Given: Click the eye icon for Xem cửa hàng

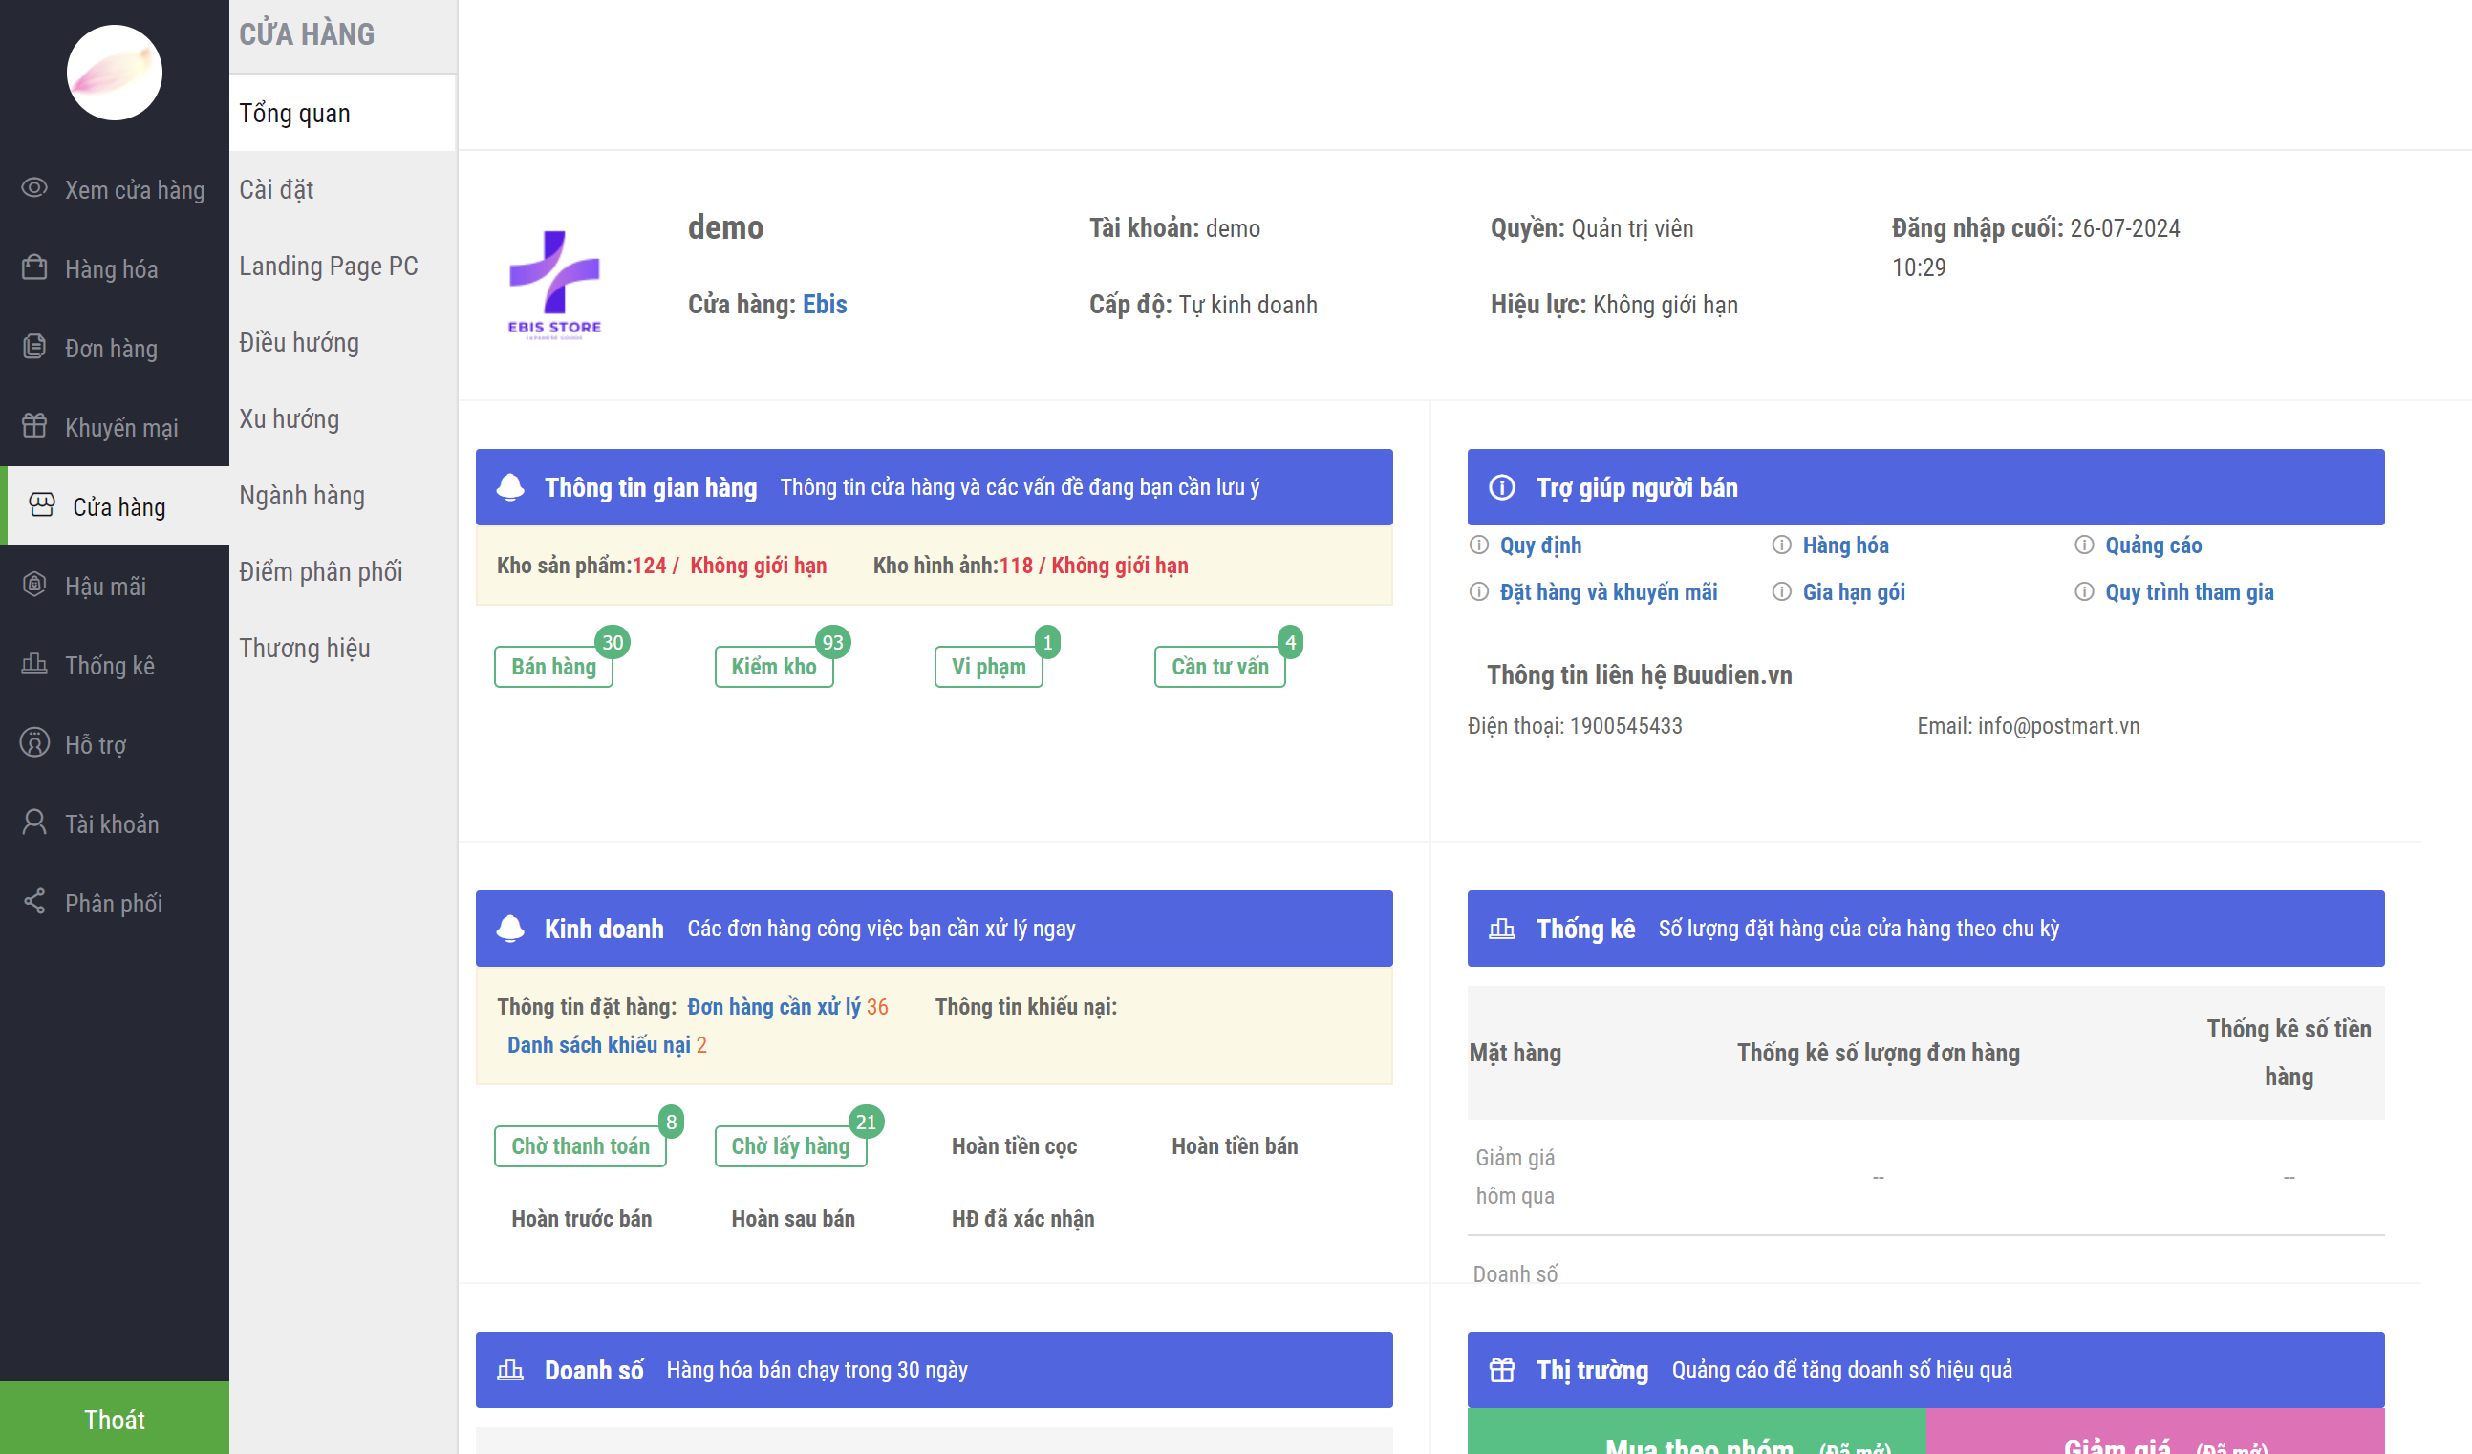Looking at the screenshot, I should pos(34,188).
